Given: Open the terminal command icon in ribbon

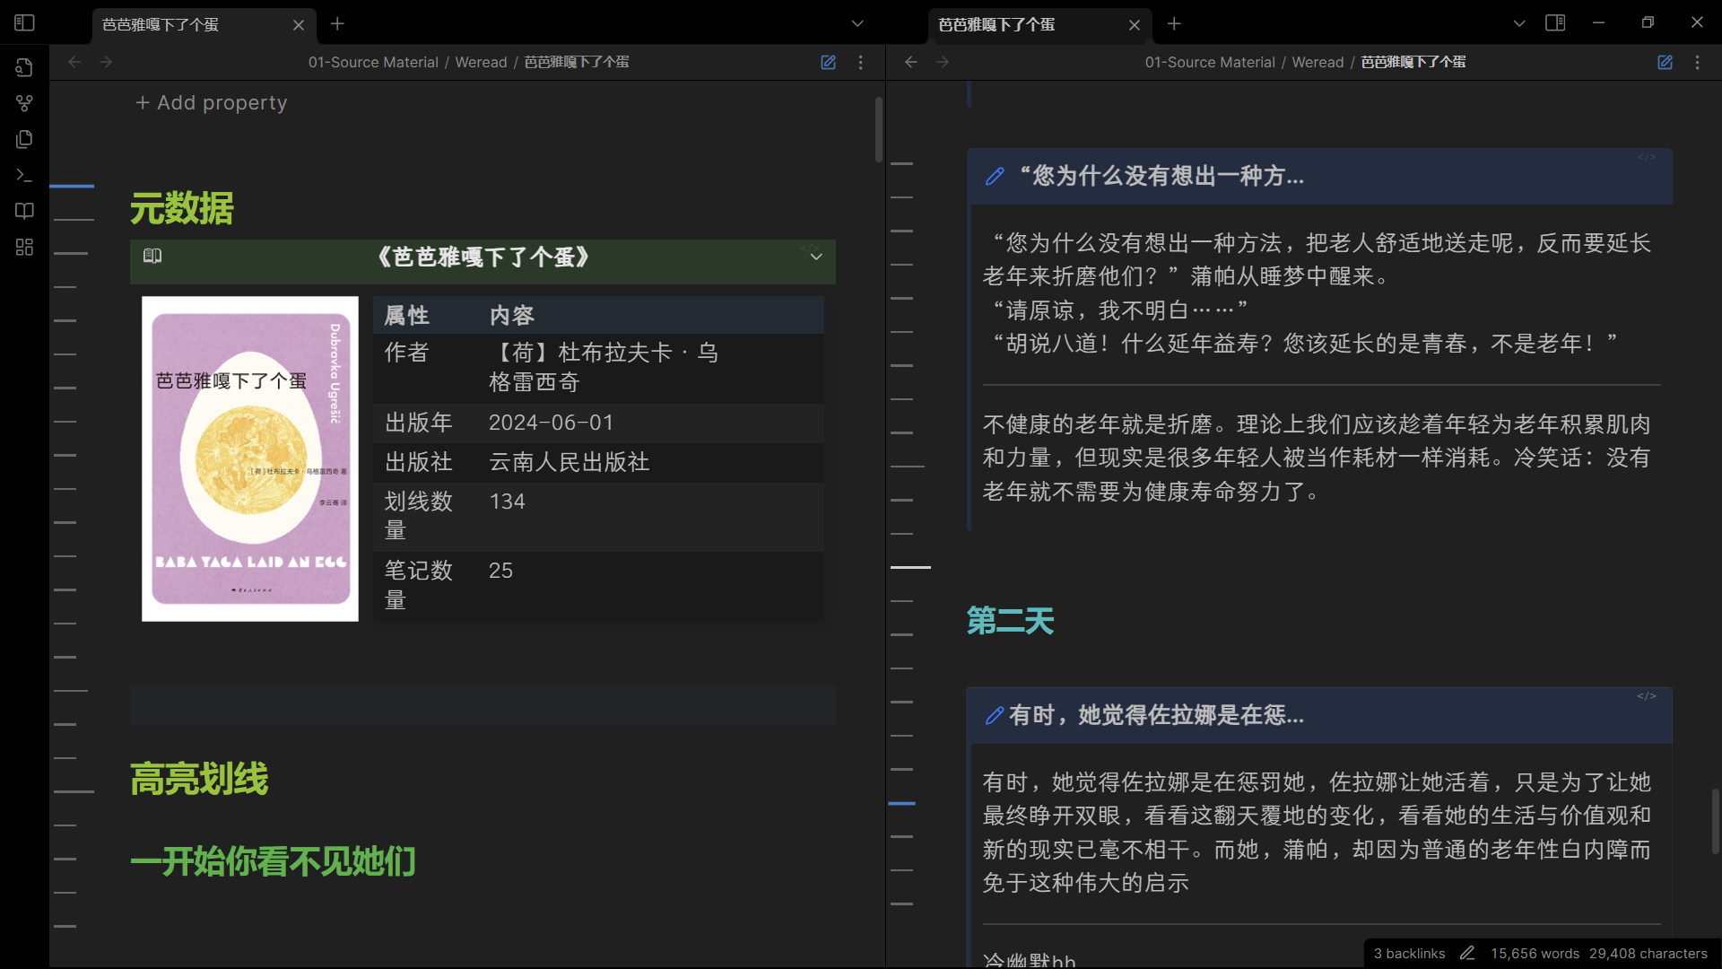Looking at the screenshot, I should [24, 175].
